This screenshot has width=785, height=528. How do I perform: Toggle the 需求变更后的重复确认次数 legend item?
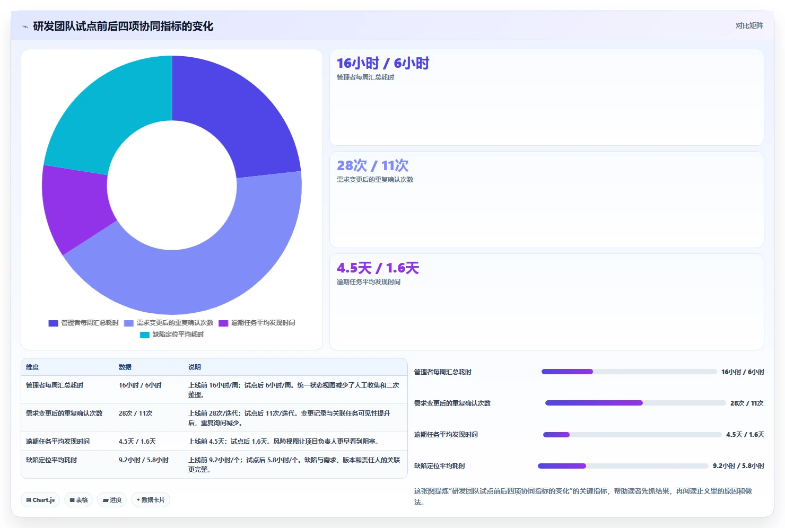tap(169, 323)
